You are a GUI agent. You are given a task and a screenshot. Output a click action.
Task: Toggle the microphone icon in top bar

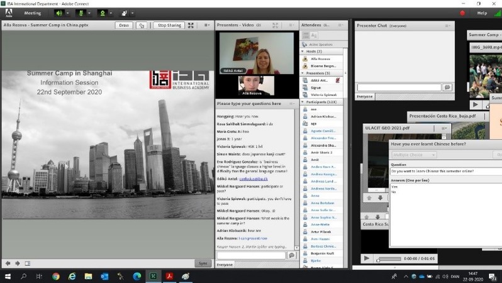click(81, 13)
